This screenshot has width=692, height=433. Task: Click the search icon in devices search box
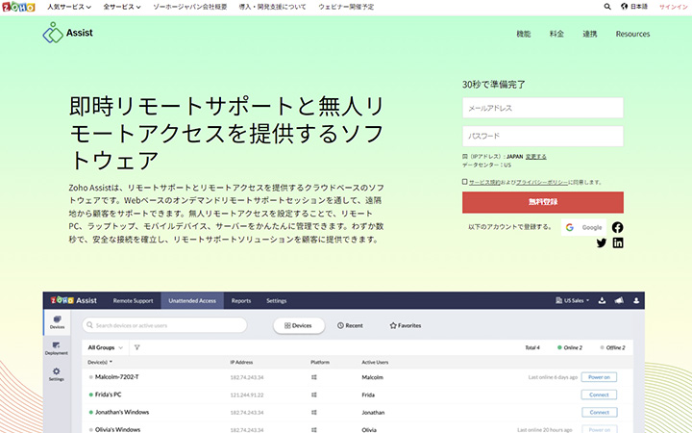(x=90, y=325)
